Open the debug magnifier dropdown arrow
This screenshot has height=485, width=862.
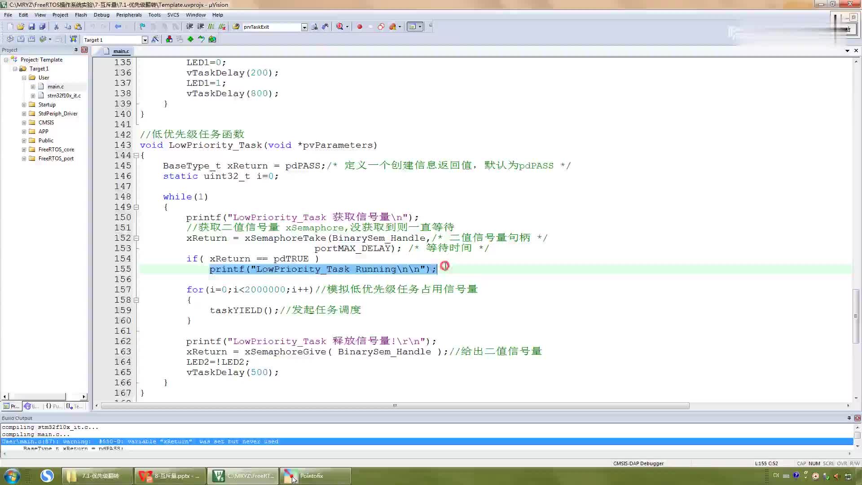click(347, 26)
